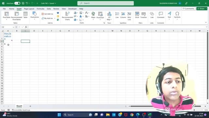Viewport: 209px width, 118px height.
Task: Open the hyperlink in cell A1
Action: pos(8,36)
